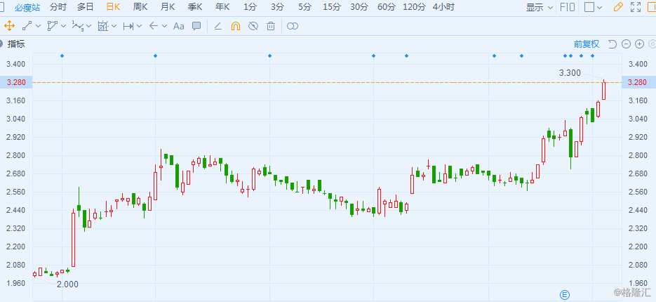Open the line tool dropdown arrow
Screen dimensions: 656x302
click(x=39, y=27)
